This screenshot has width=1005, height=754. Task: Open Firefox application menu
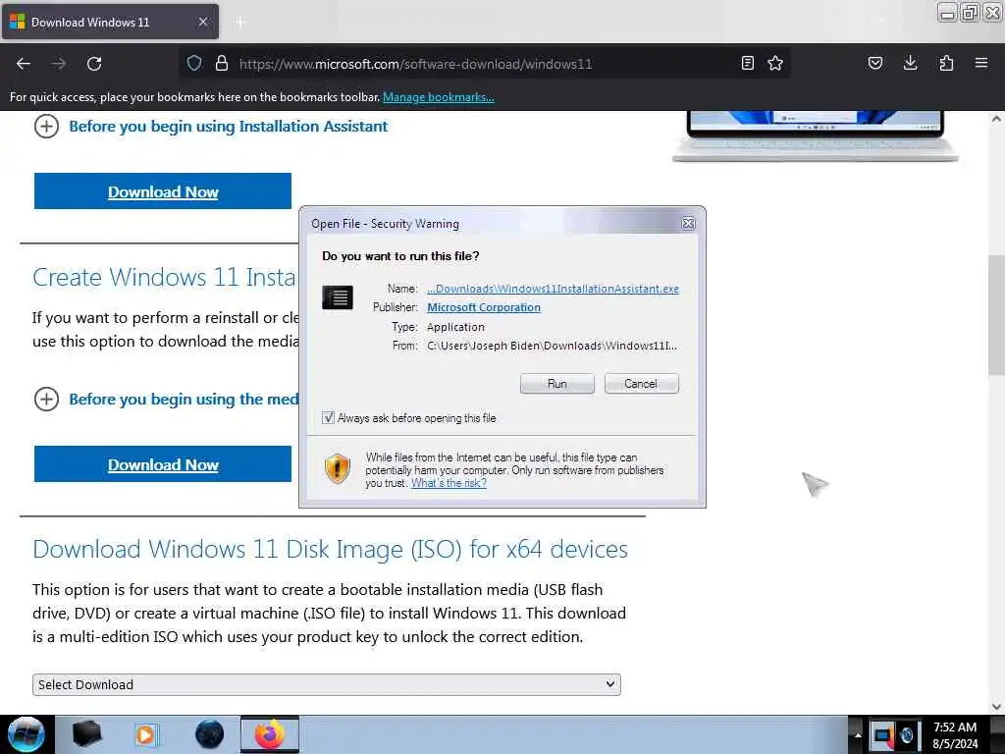pyautogui.click(x=981, y=63)
